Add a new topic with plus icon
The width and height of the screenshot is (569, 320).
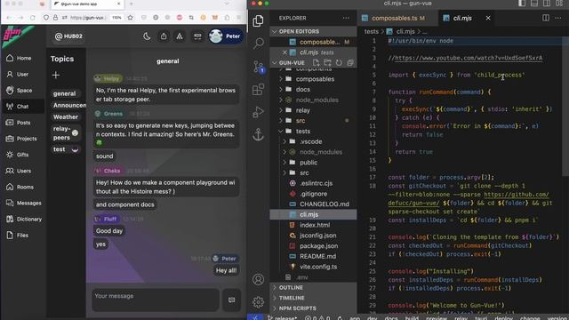(55, 75)
